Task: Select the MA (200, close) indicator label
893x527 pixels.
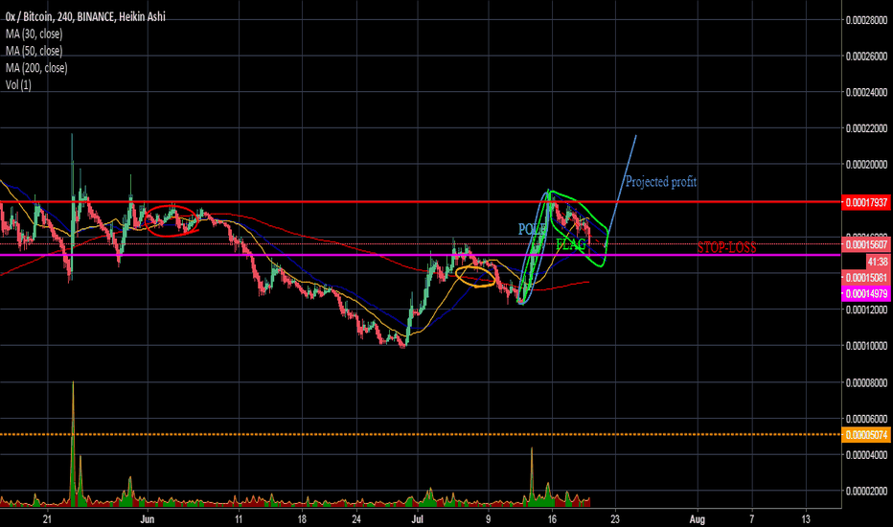Action: (x=36, y=68)
